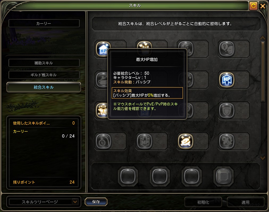Click the golden armor skill icon
The height and width of the screenshot is (212, 269).
[x=102, y=111]
